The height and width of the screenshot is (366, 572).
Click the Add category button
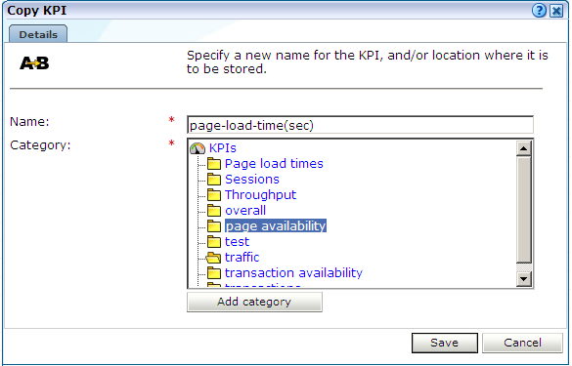[254, 302]
